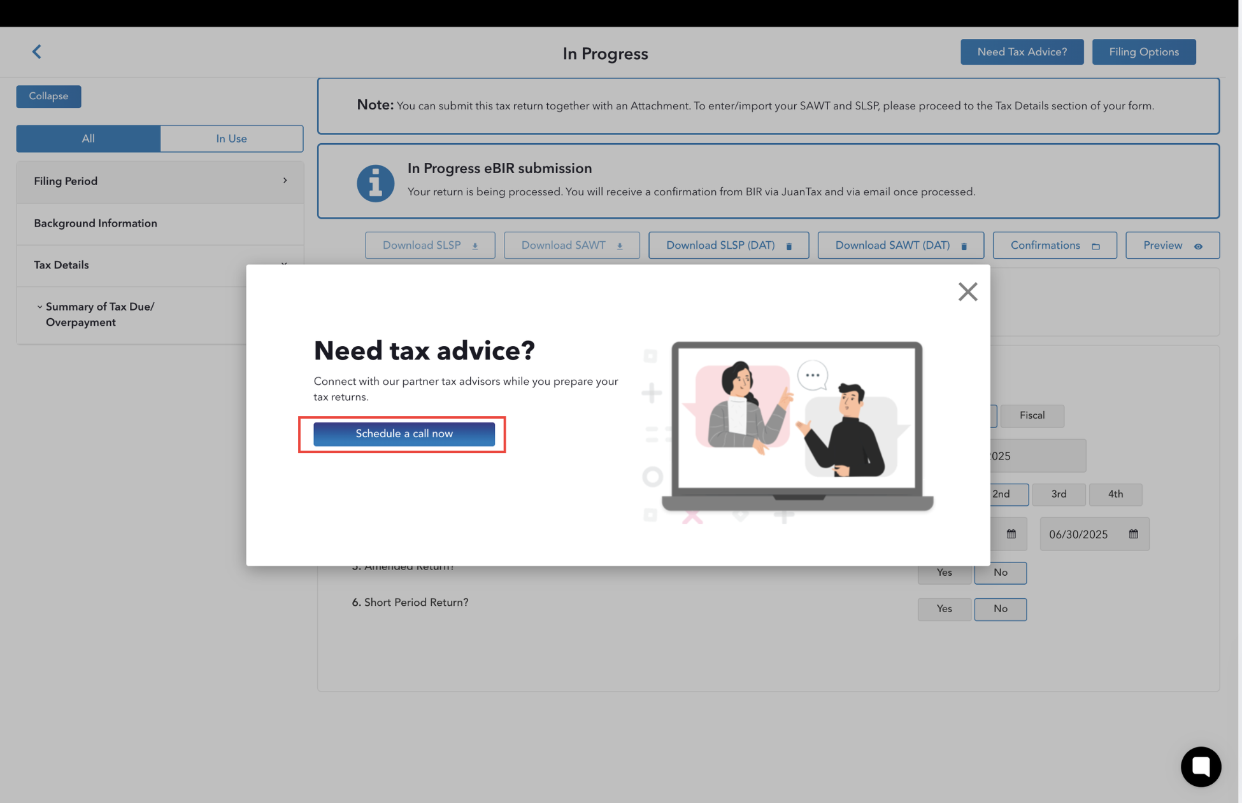Choose the 3rd quarter option
The image size is (1242, 803).
click(1059, 494)
